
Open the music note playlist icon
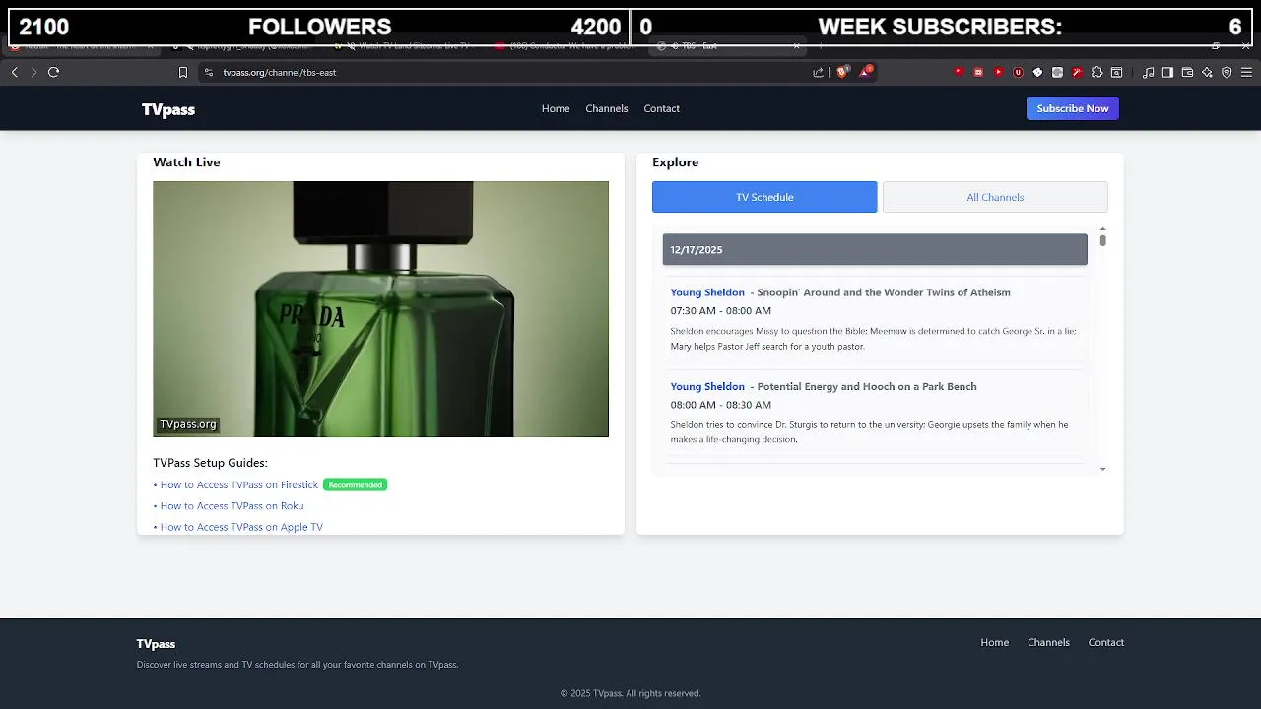(x=1148, y=72)
